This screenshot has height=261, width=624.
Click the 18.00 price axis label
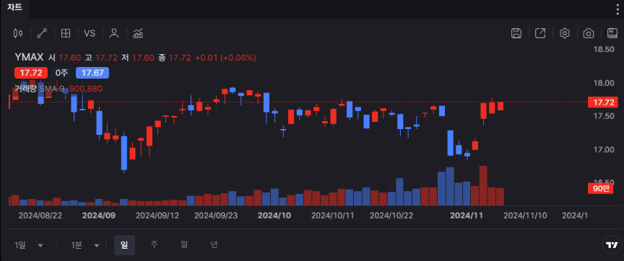click(604, 83)
